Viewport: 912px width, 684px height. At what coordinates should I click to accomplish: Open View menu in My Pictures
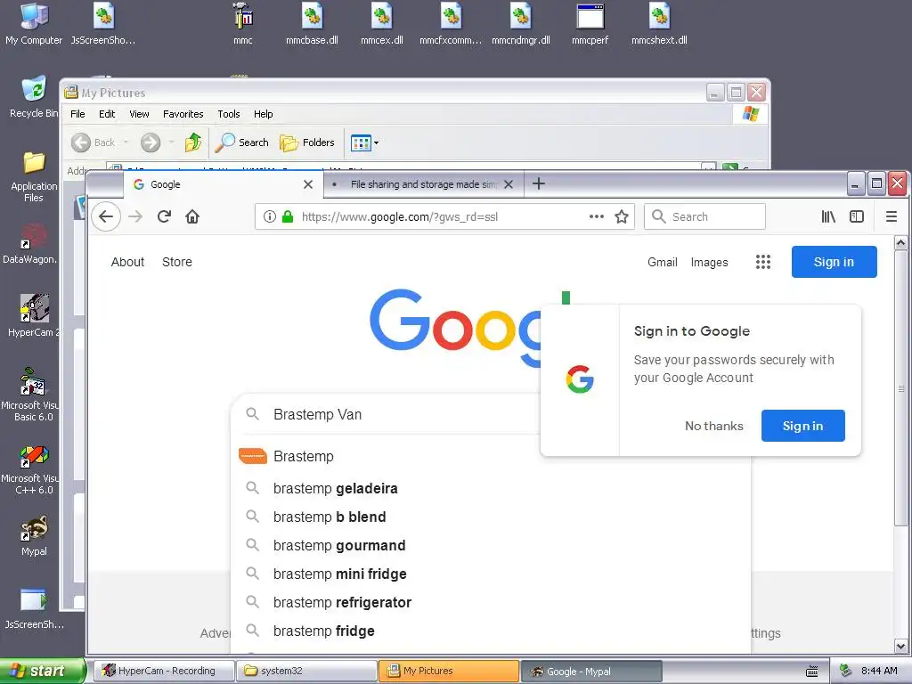[139, 114]
